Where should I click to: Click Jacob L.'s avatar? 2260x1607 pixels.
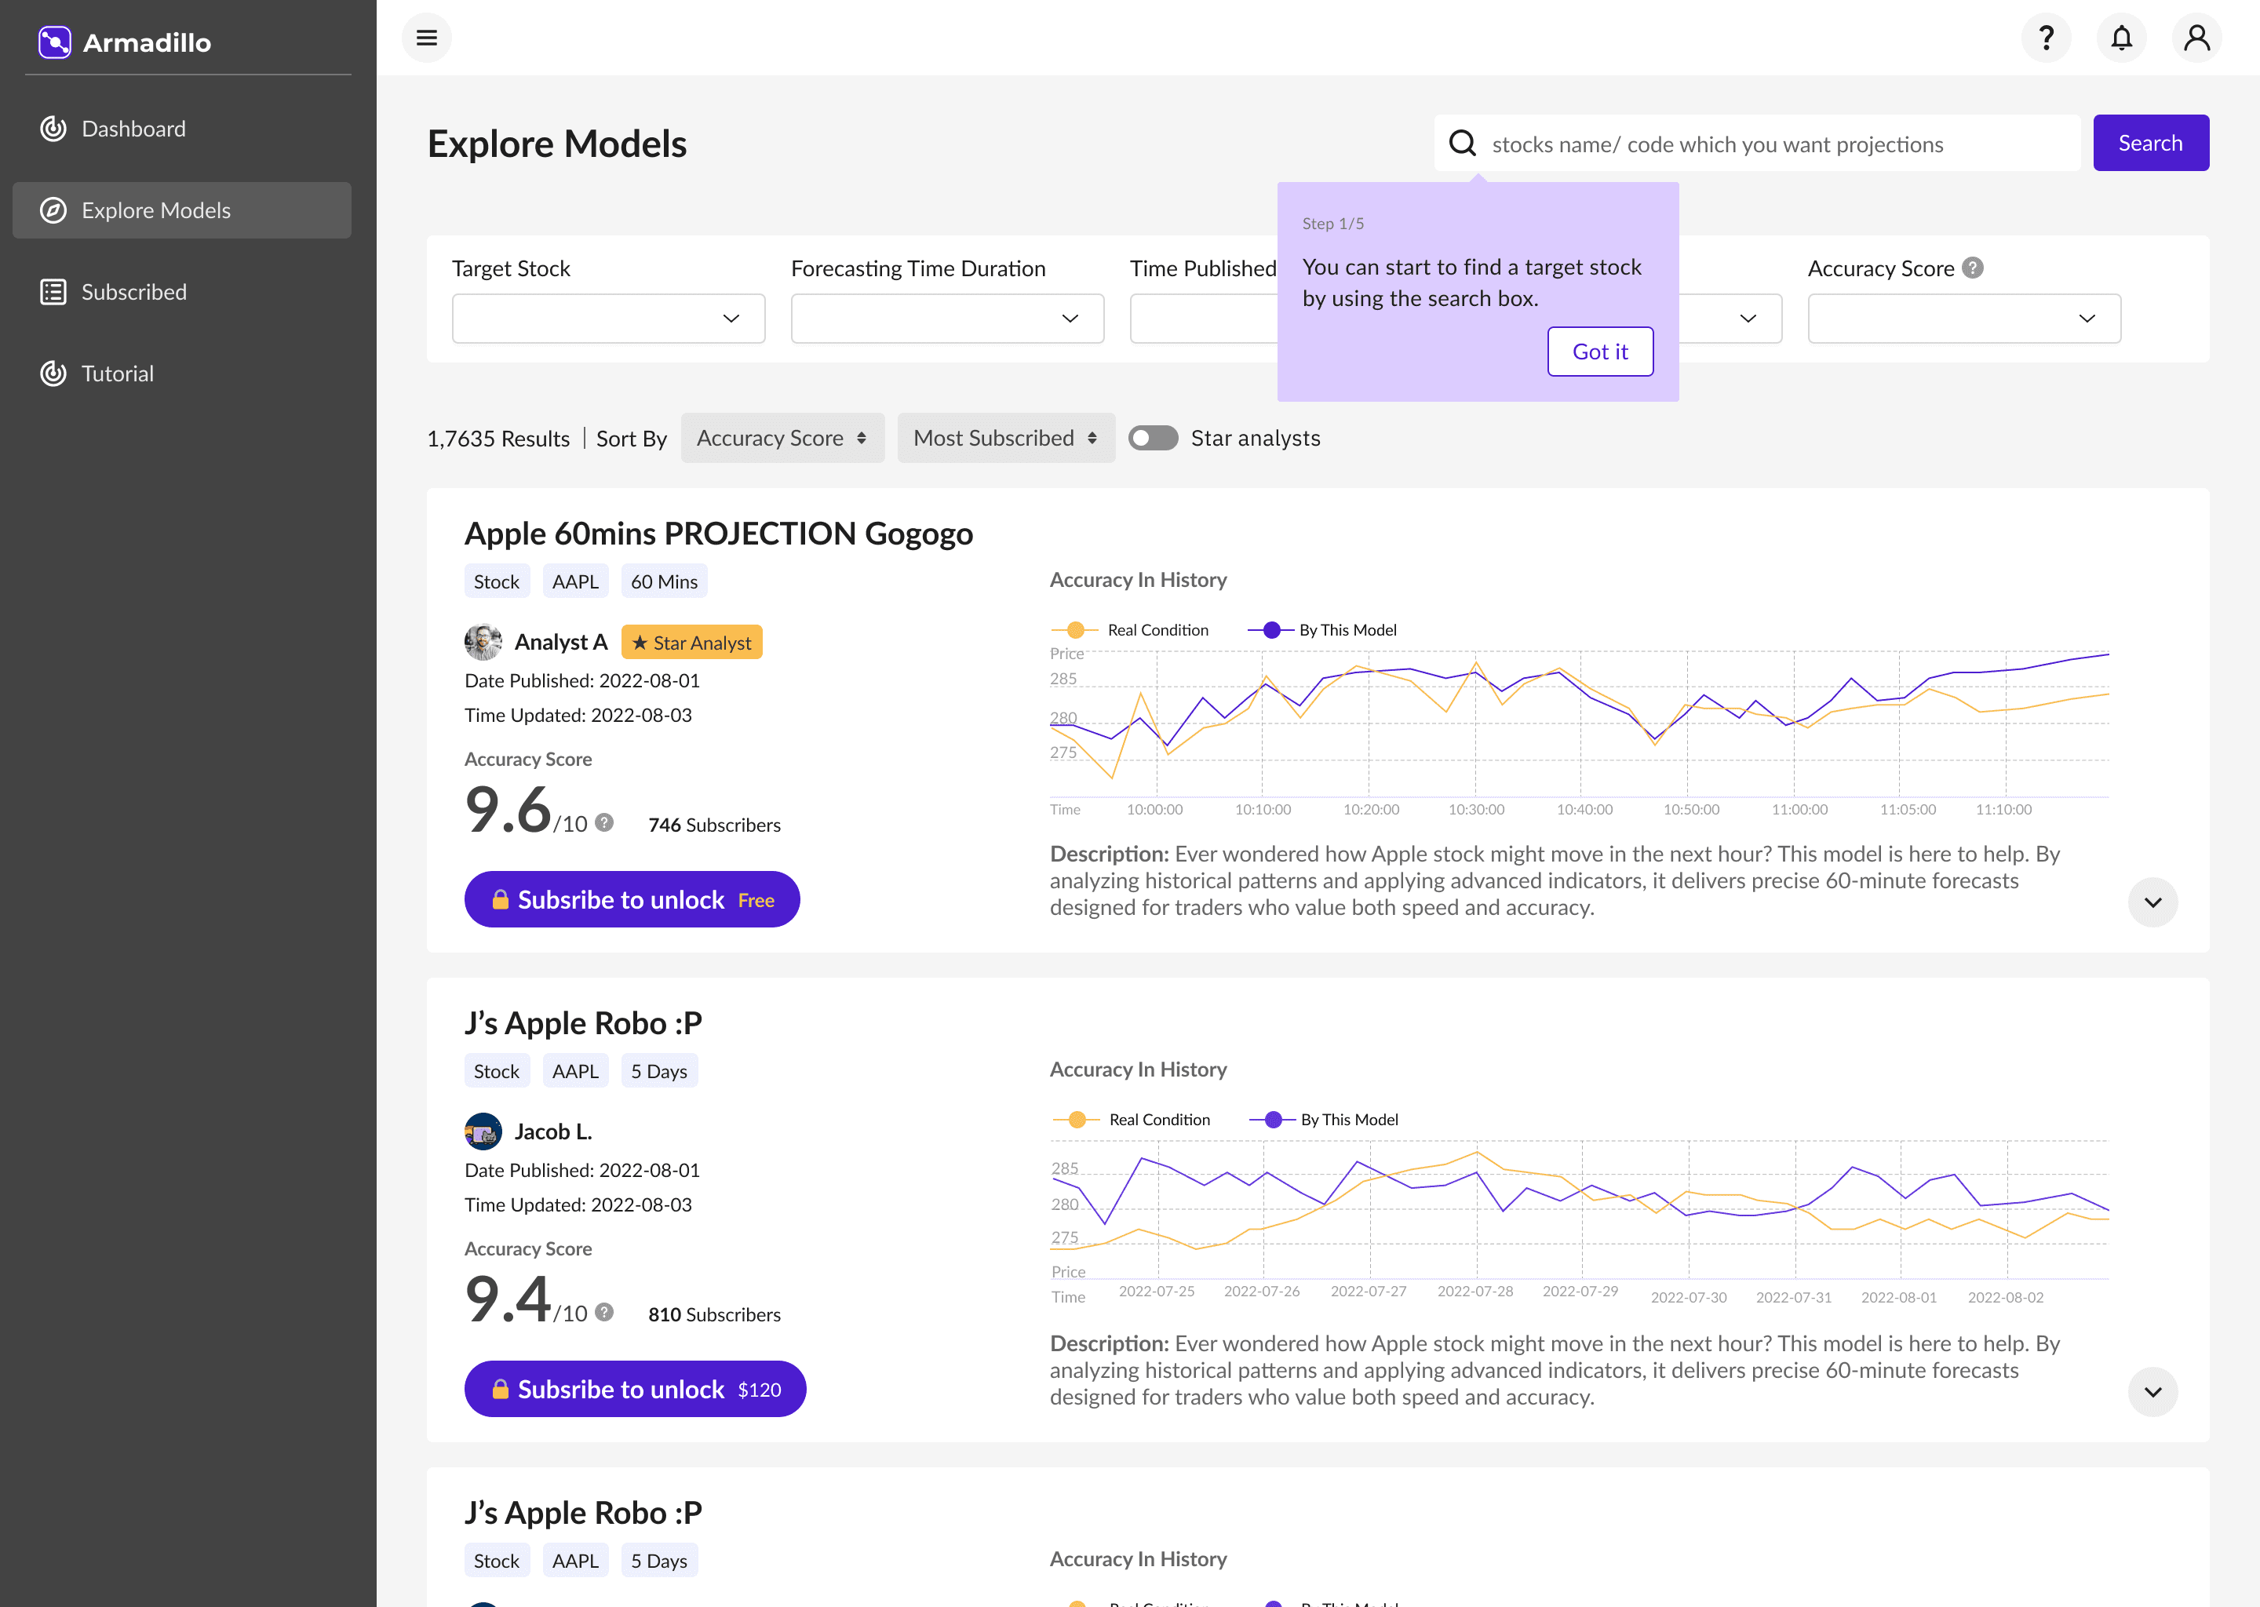483,1132
